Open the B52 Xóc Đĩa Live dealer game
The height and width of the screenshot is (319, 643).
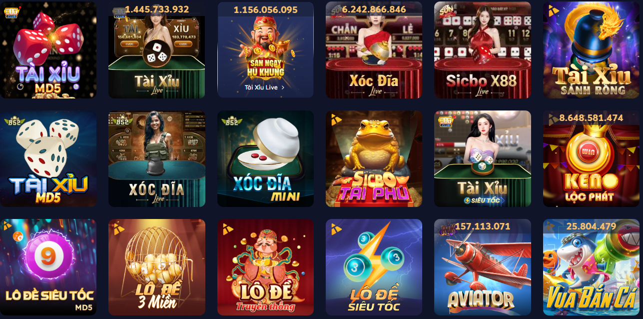(157, 158)
